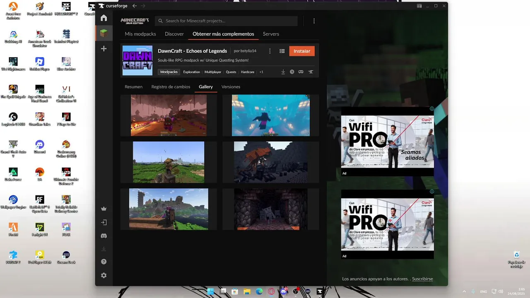Image resolution: width=530 pixels, height=298 pixels.
Task: Add a new game with the plus icon
Action: pyautogui.click(x=104, y=48)
